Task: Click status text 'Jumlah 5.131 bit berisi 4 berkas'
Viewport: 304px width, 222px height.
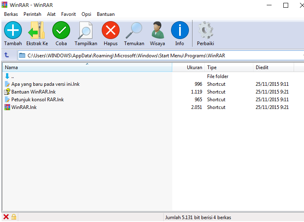Action: pyautogui.click(x=198, y=218)
